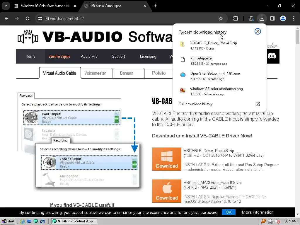Click the muted volume tray icon
Image resolution: width=300 pixels, height=225 pixels.
coord(277,221)
